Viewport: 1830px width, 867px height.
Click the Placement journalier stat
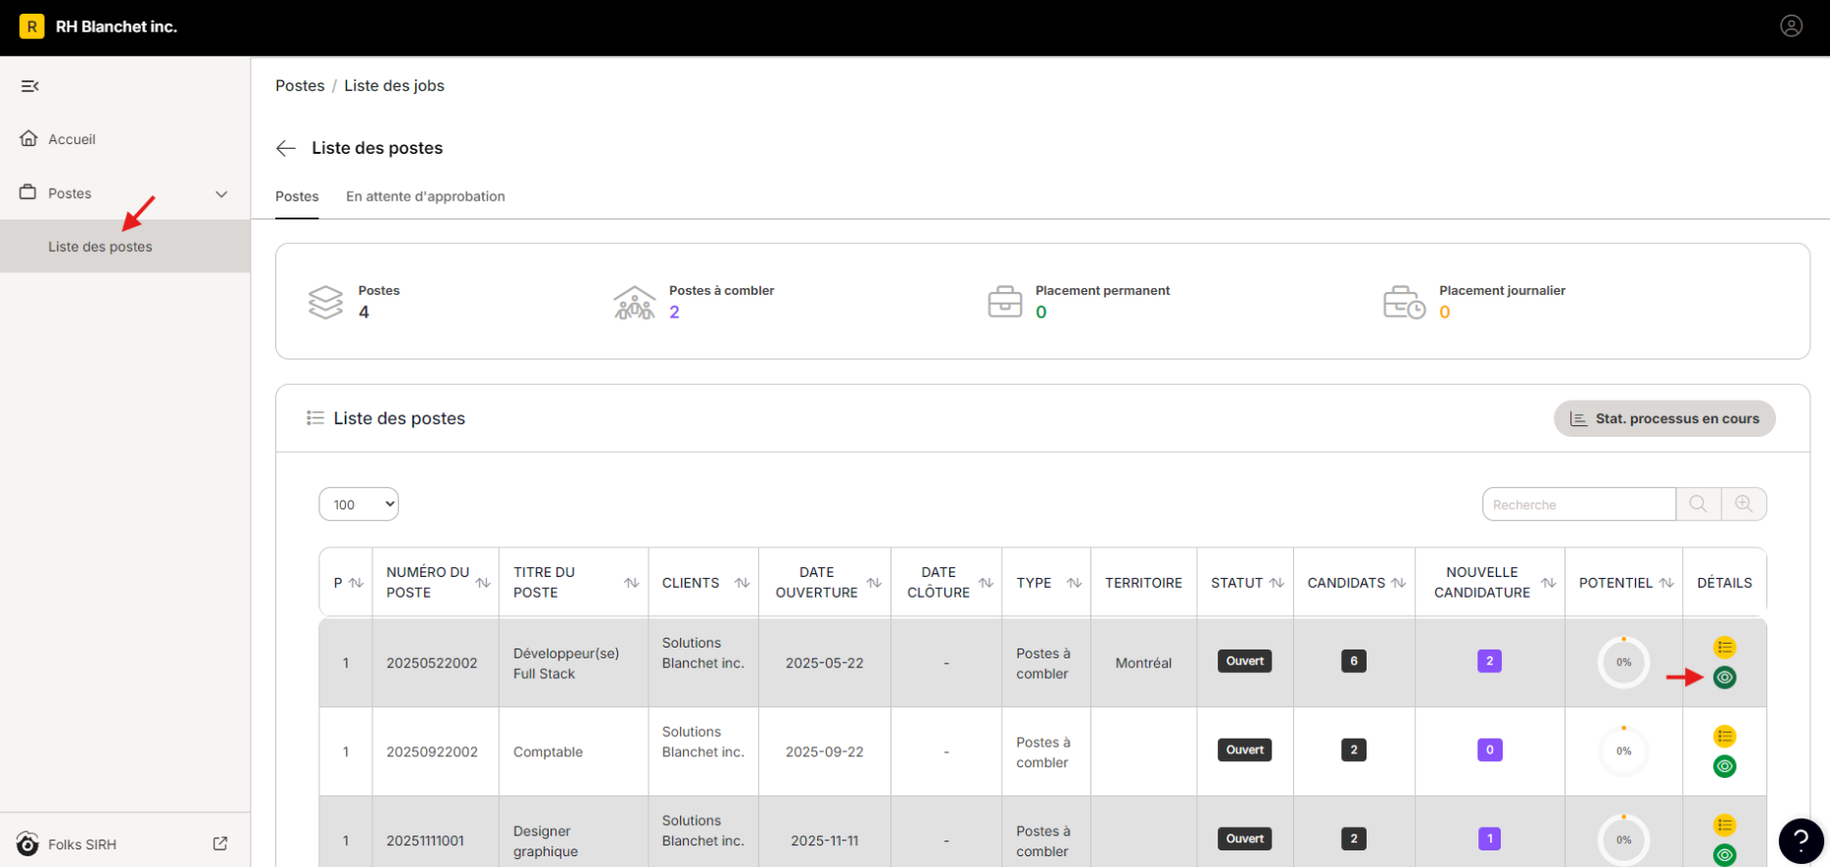pos(1473,302)
